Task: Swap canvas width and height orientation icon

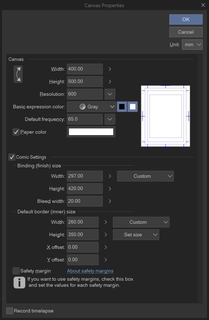Action: pos(18,74)
